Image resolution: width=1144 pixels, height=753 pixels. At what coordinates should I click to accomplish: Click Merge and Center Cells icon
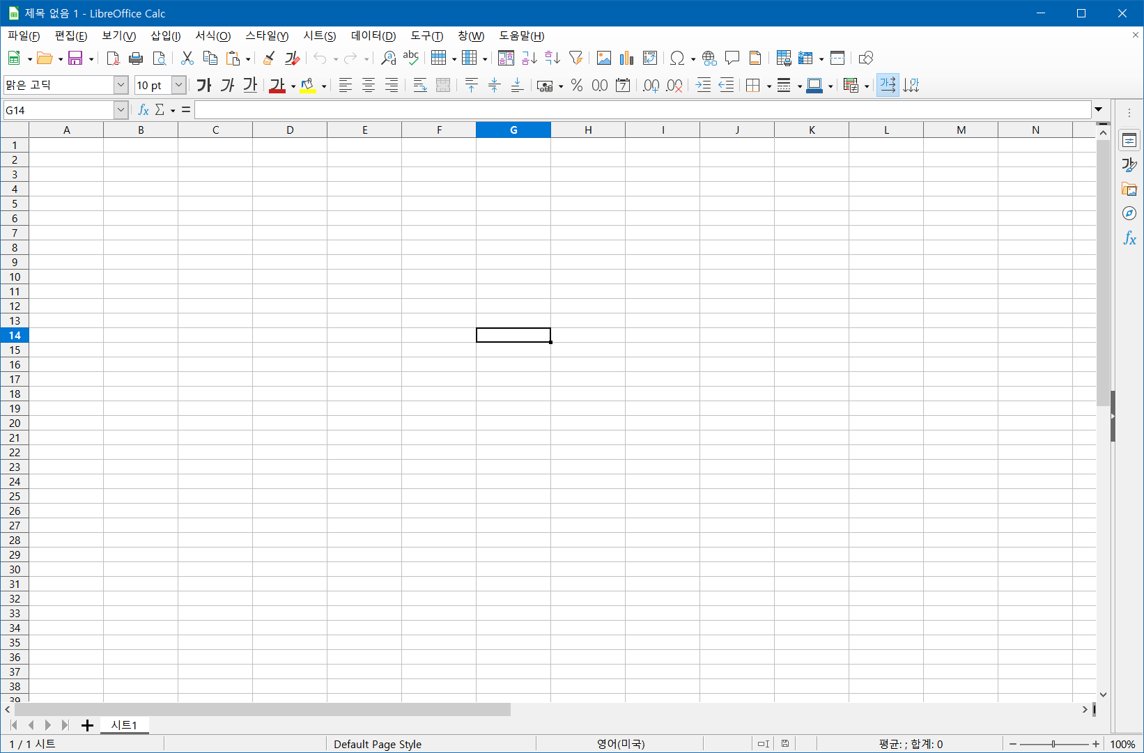[443, 85]
